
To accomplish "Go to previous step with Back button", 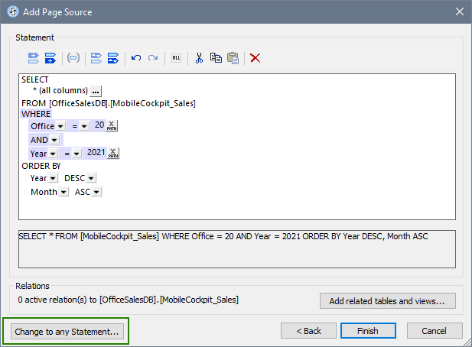I will (308, 331).
